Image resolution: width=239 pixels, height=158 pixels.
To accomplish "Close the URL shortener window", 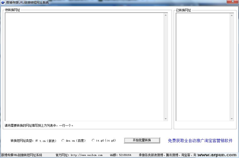I will tap(232, 2).
